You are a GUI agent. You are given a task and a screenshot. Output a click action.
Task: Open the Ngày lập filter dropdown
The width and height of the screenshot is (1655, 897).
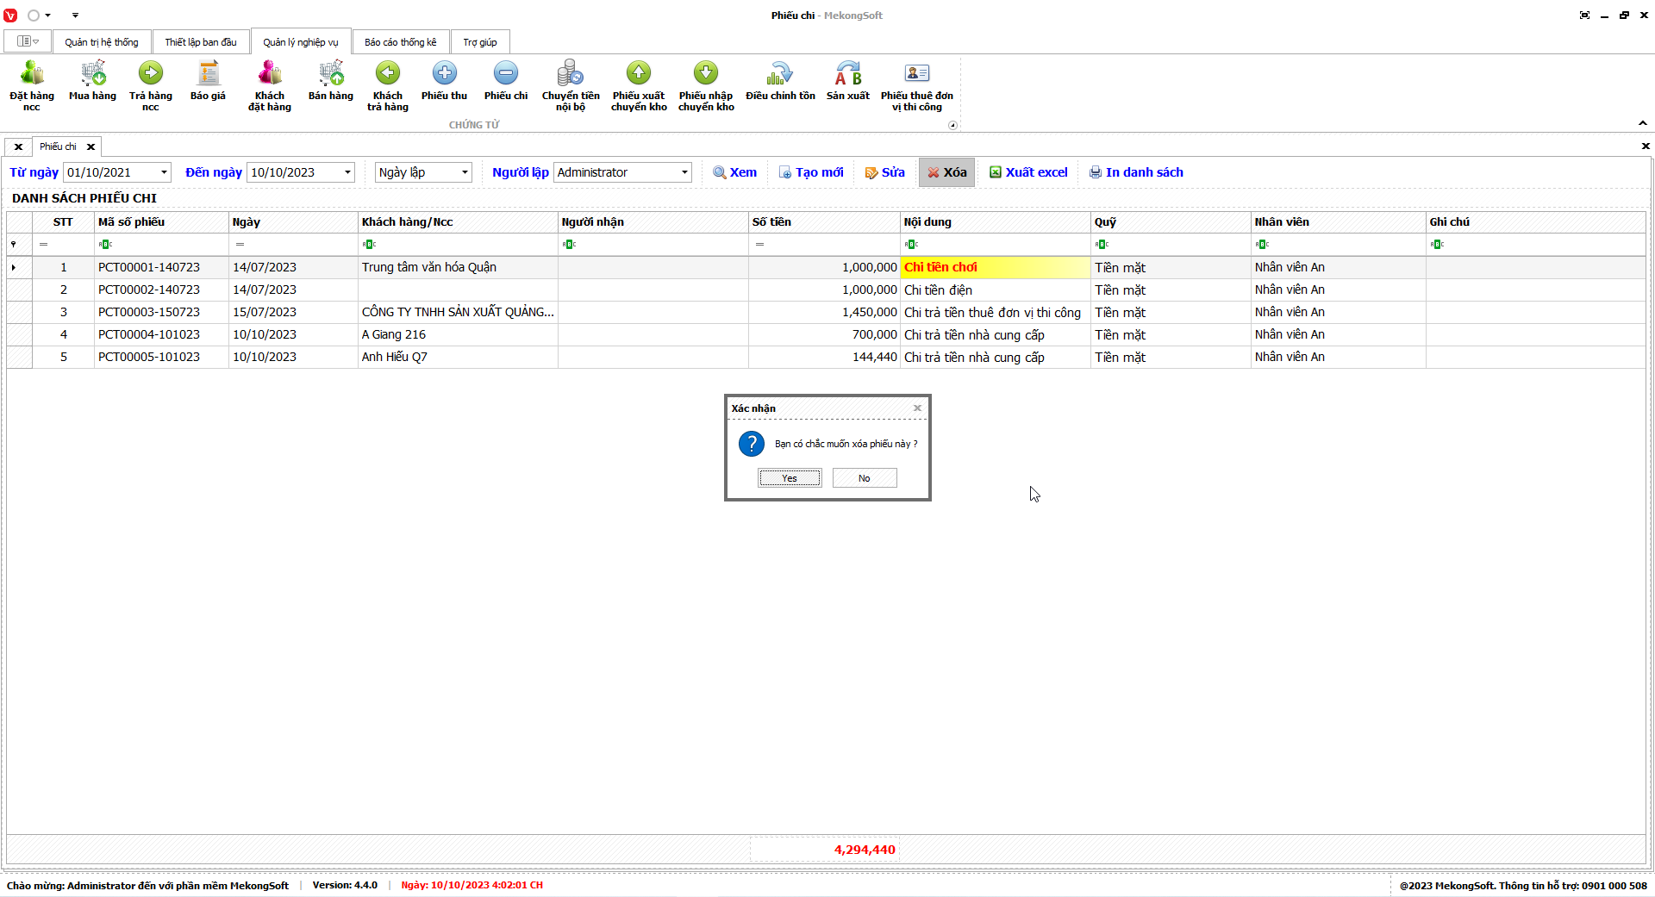(x=465, y=172)
